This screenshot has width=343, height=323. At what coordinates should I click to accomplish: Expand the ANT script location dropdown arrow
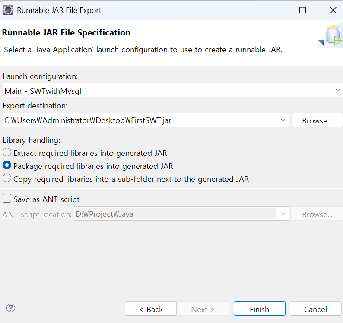tap(283, 214)
